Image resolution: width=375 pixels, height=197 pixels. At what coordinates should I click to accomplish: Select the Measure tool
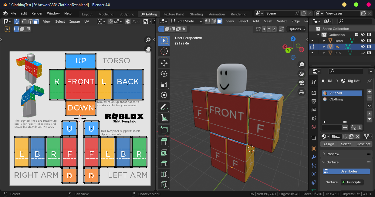click(164, 117)
